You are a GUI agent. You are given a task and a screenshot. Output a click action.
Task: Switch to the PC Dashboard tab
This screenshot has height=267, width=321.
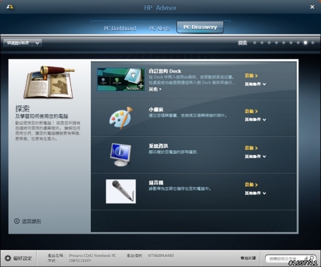[120, 28]
